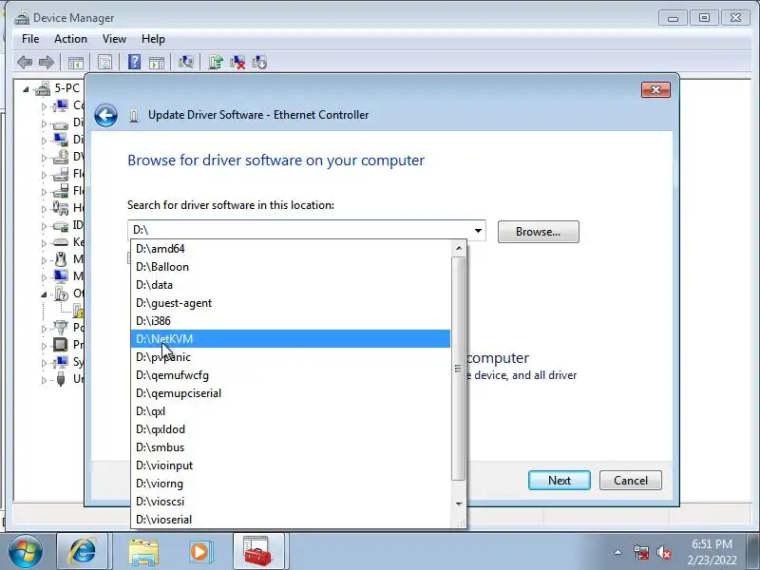Click the Scan for hardware changes icon

coord(186,62)
